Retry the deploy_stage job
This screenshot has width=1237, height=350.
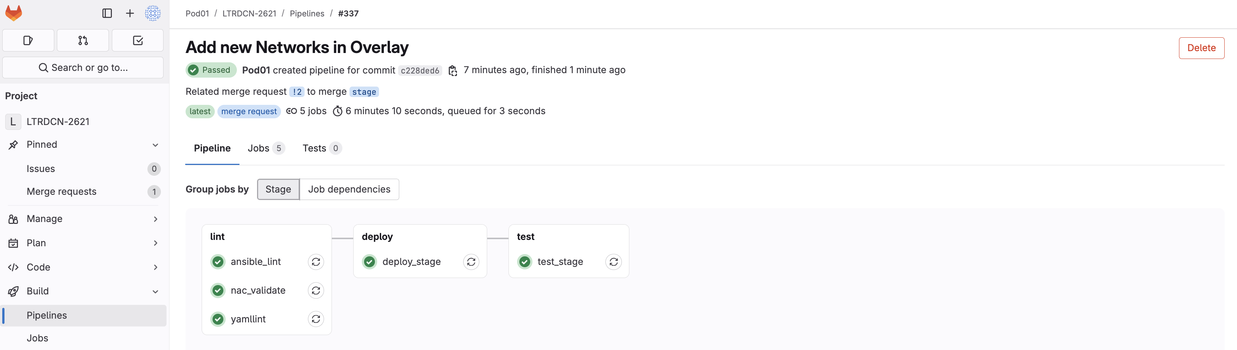pos(471,262)
